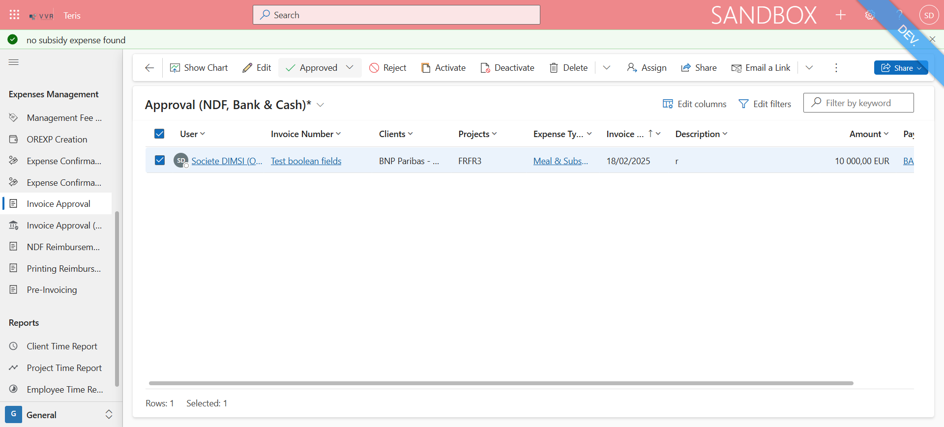Open the first Expense Confirma... sidebar item
Viewport: 944px width, 427px height.
pos(56,161)
